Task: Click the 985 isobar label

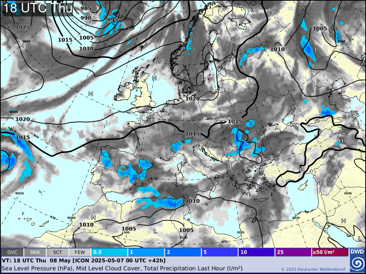Action: (x=86, y=8)
